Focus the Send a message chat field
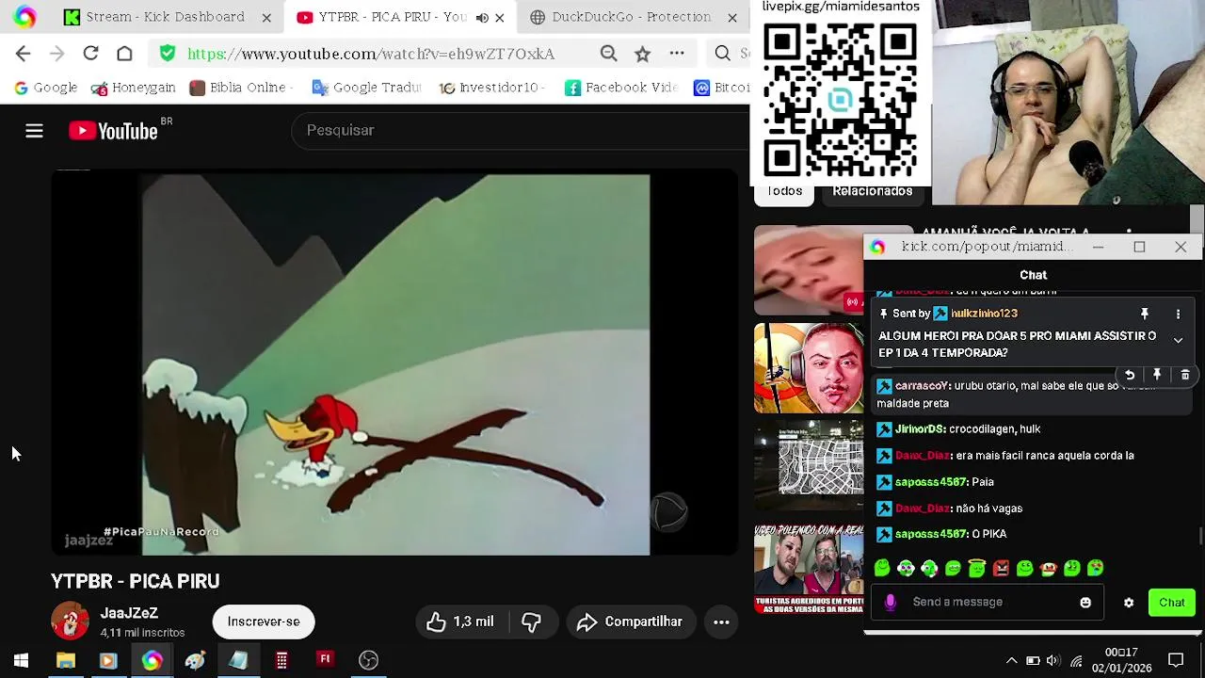Screen dimensions: 1205x678 coord(986,602)
